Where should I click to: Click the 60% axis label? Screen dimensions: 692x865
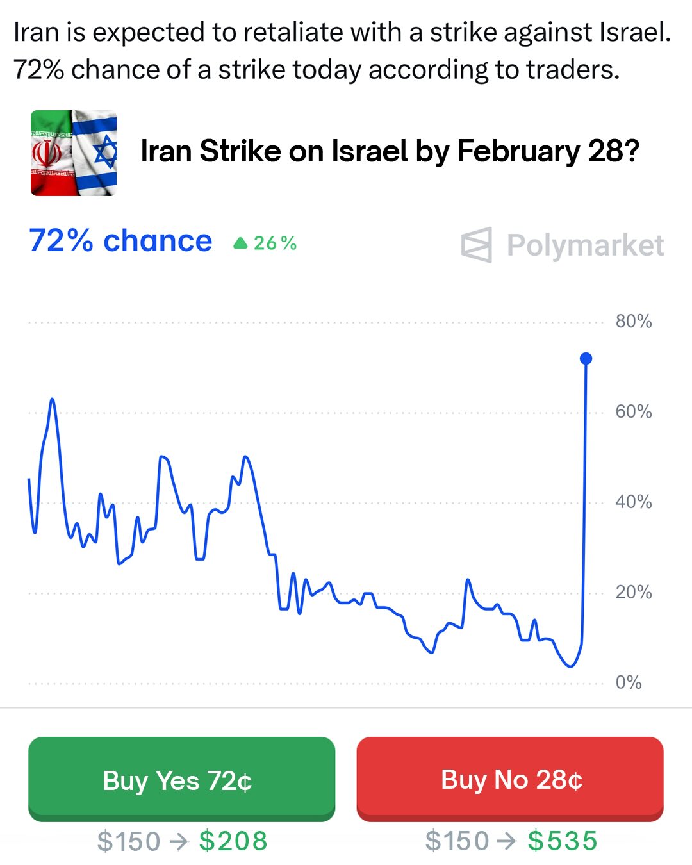633,412
